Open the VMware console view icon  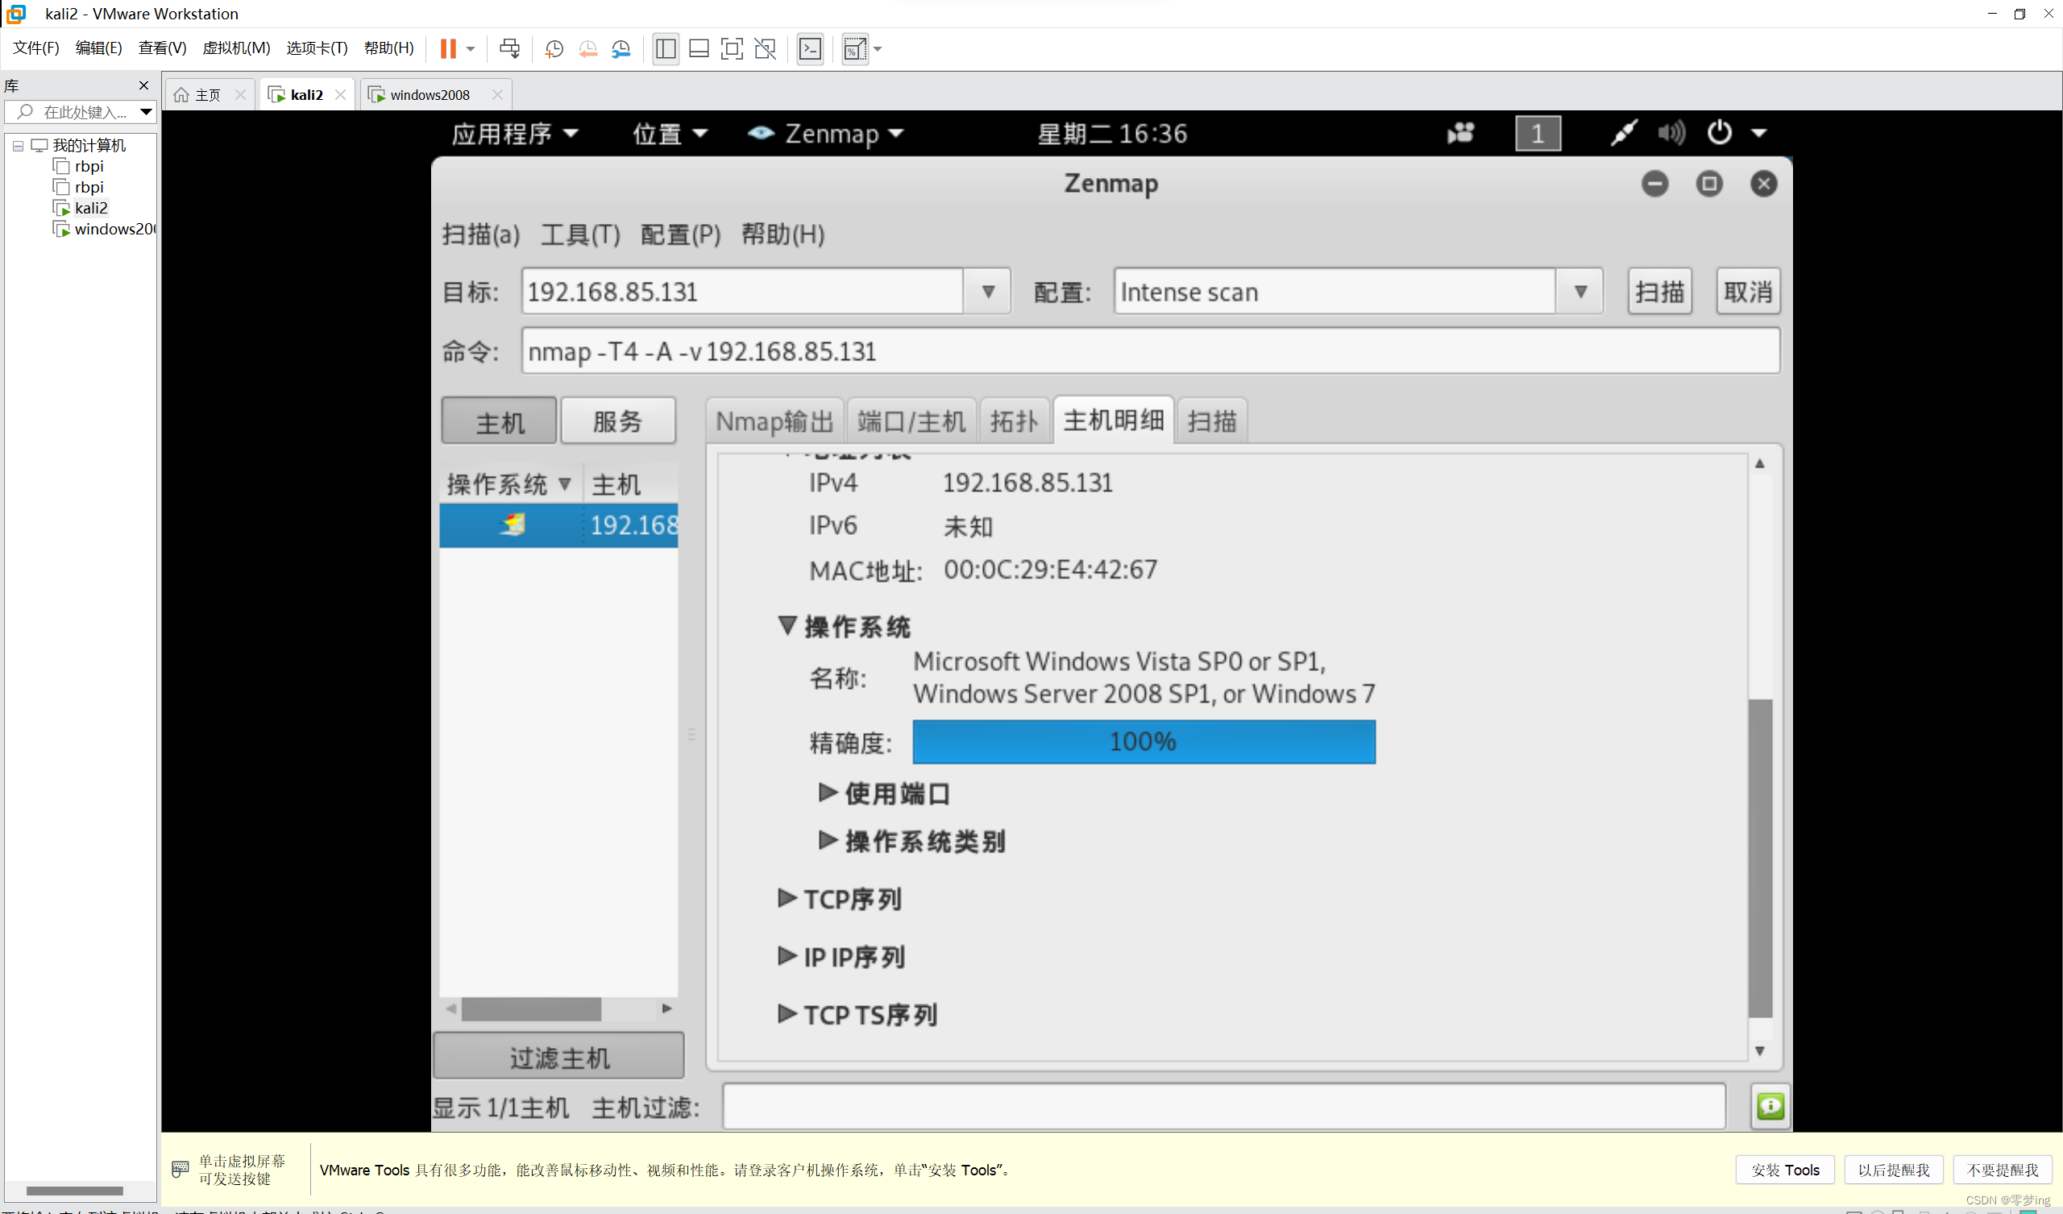click(x=810, y=48)
